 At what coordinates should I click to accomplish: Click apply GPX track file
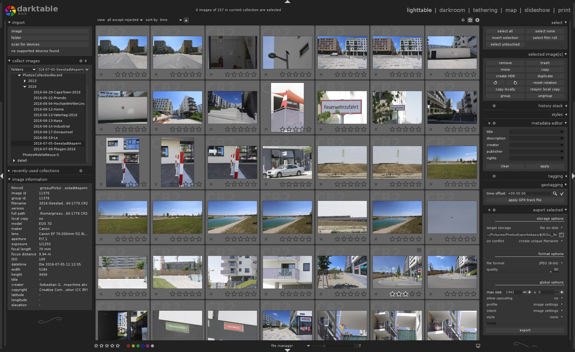(525, 200)
